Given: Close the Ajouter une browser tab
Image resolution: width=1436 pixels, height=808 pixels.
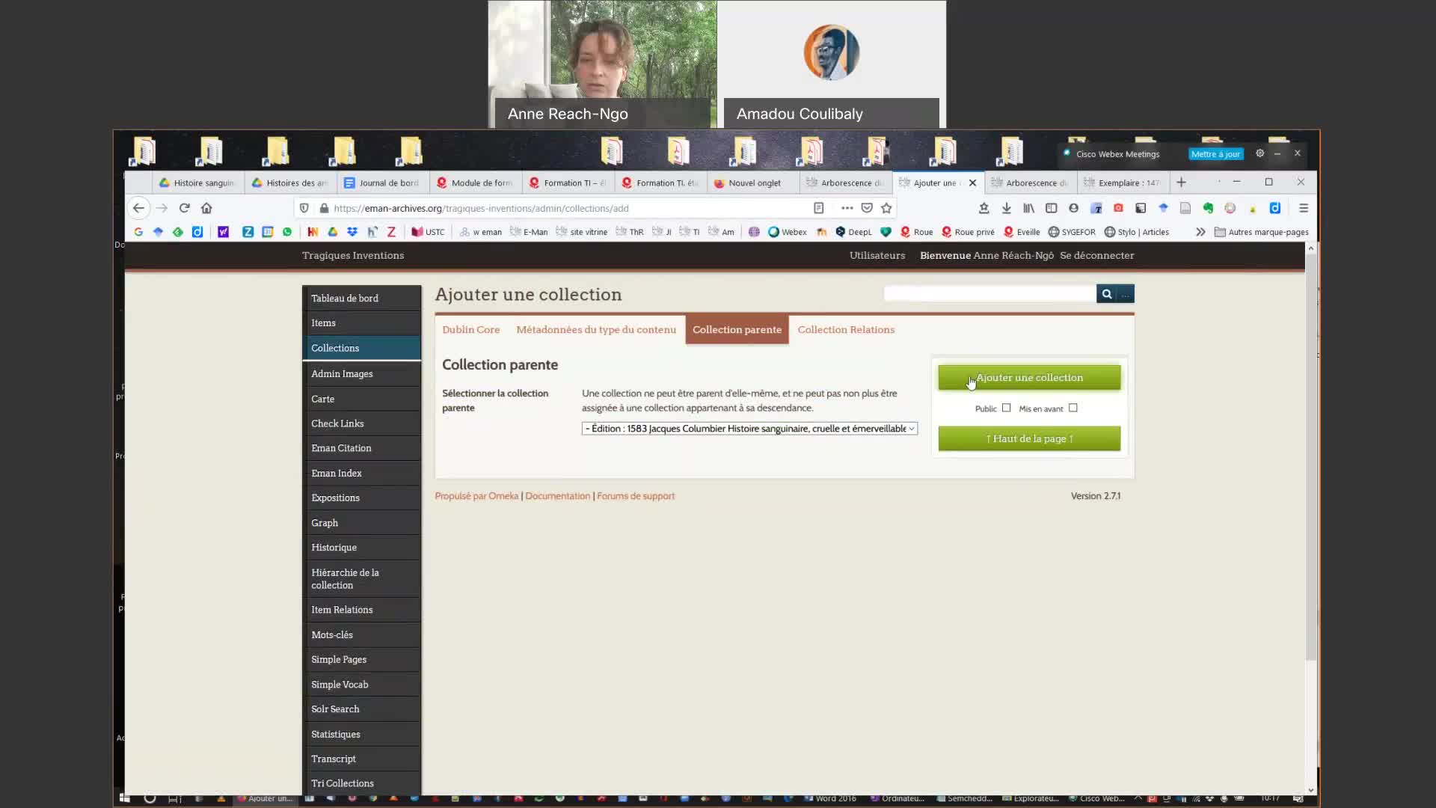Looking at the screenshot, I should [972, 183].
